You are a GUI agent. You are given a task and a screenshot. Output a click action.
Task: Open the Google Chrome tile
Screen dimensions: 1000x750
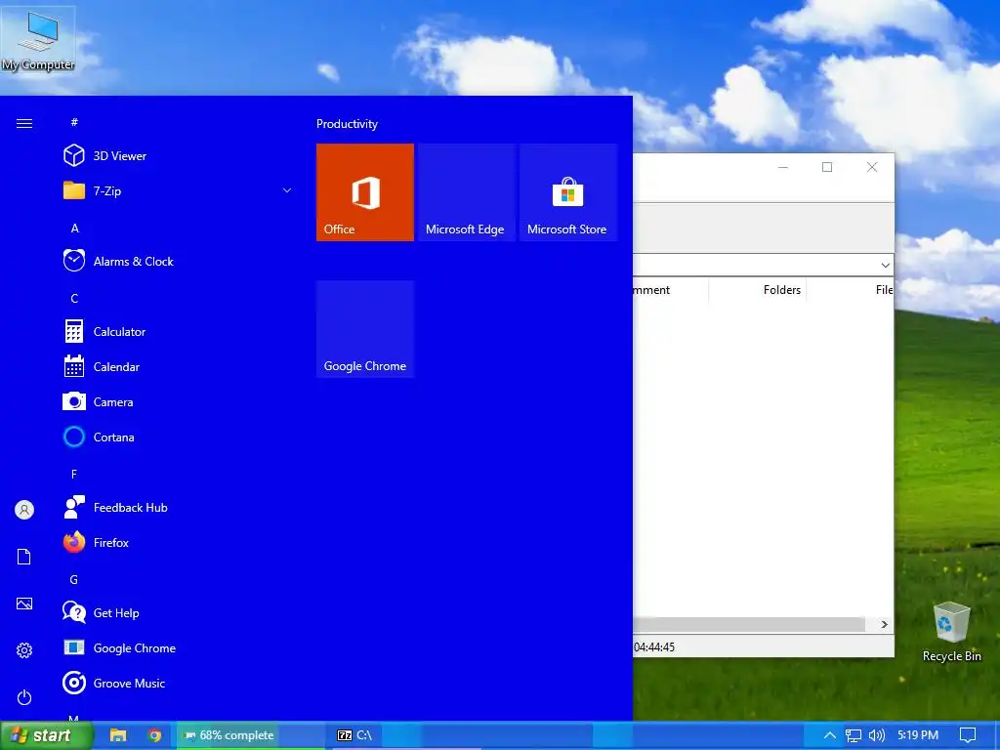coord(365,329)
